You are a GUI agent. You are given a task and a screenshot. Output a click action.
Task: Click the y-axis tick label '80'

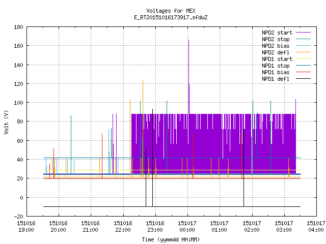pyautogui.click(x=20, y=121)
